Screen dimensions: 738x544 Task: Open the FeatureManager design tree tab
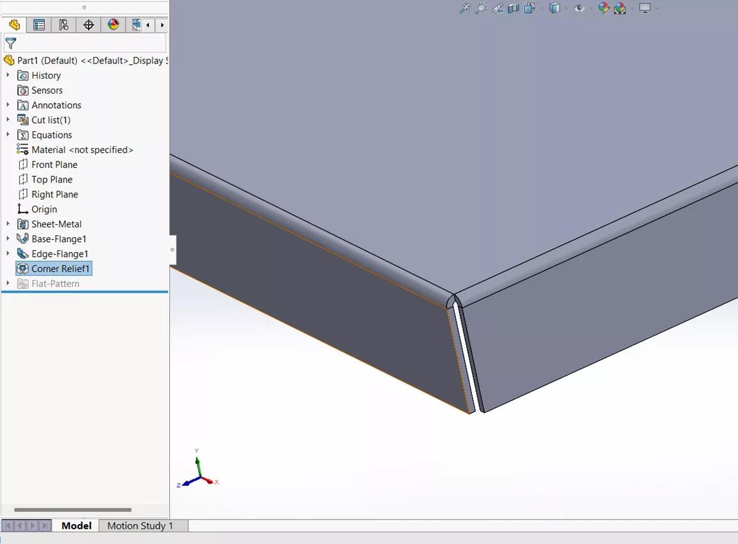coord(14,25)
